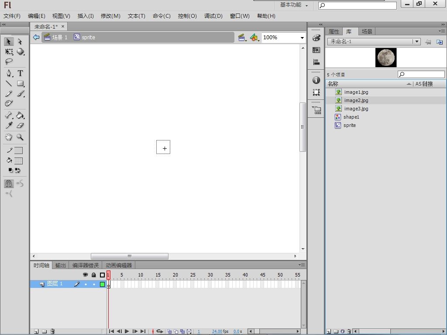Open the stage zoom 100% dropdown

(302, 38)
